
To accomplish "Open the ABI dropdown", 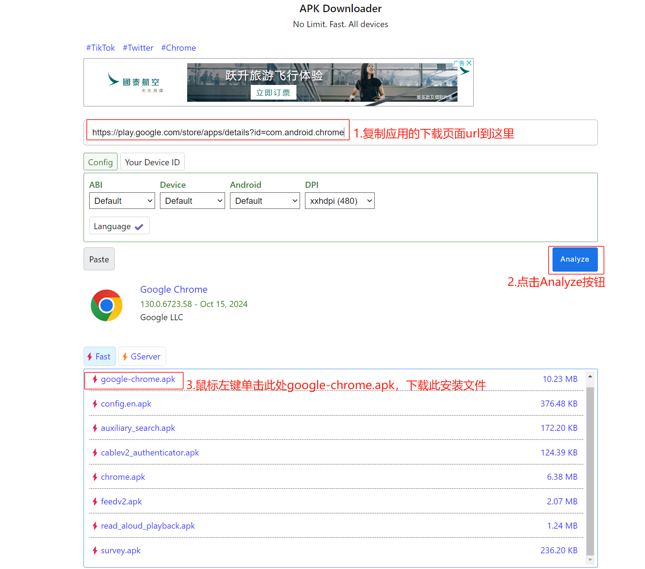I will click(122, 201).
